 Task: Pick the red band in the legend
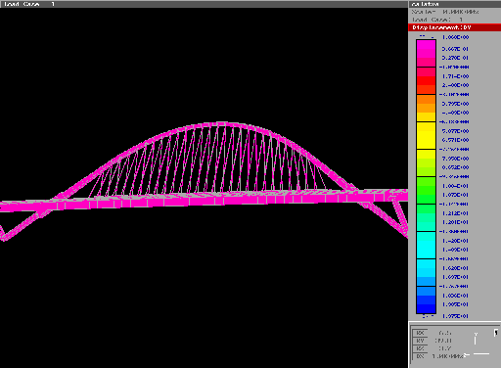click(426, 80)
